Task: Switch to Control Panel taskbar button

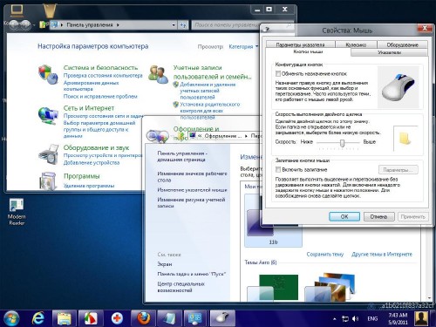Action: pyautogui.click(x=195, y=318)
